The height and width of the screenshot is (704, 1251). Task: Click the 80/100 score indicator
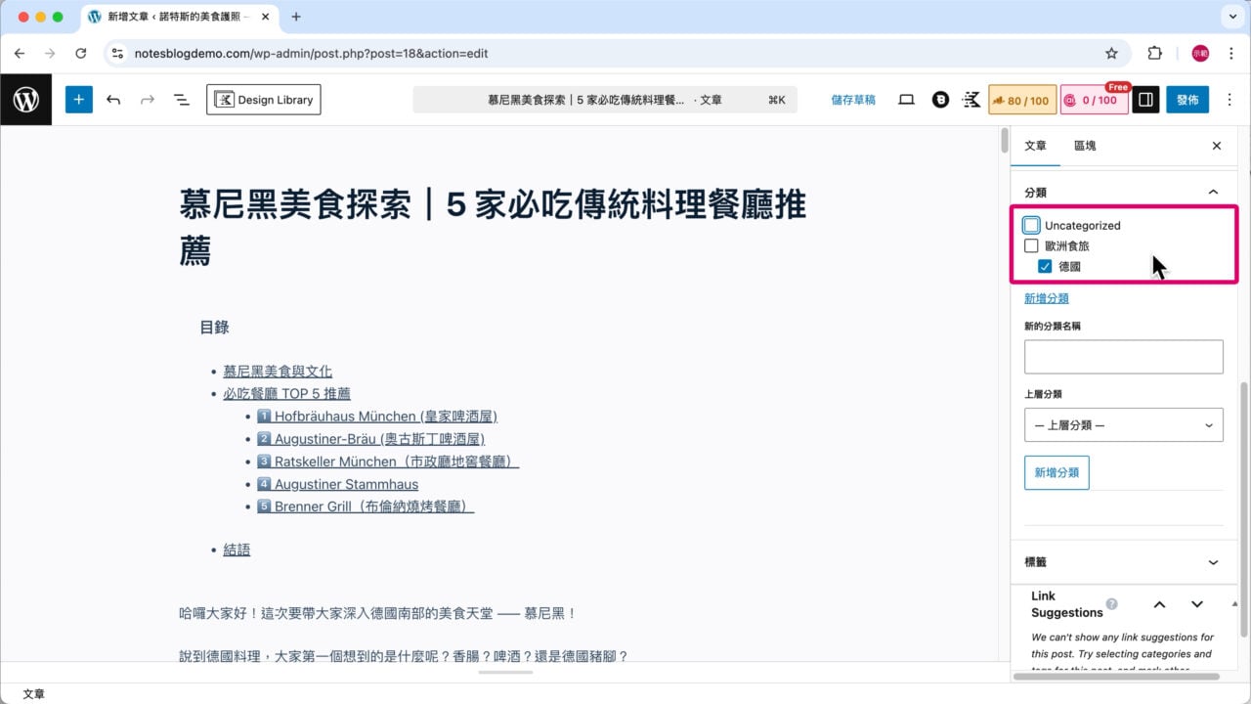click(1022, 99)
